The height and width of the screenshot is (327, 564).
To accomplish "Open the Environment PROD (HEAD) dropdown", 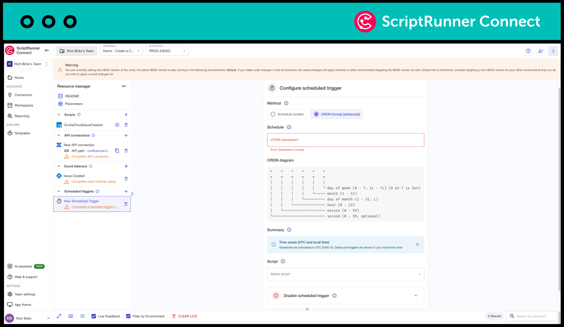I will (167, 51).
